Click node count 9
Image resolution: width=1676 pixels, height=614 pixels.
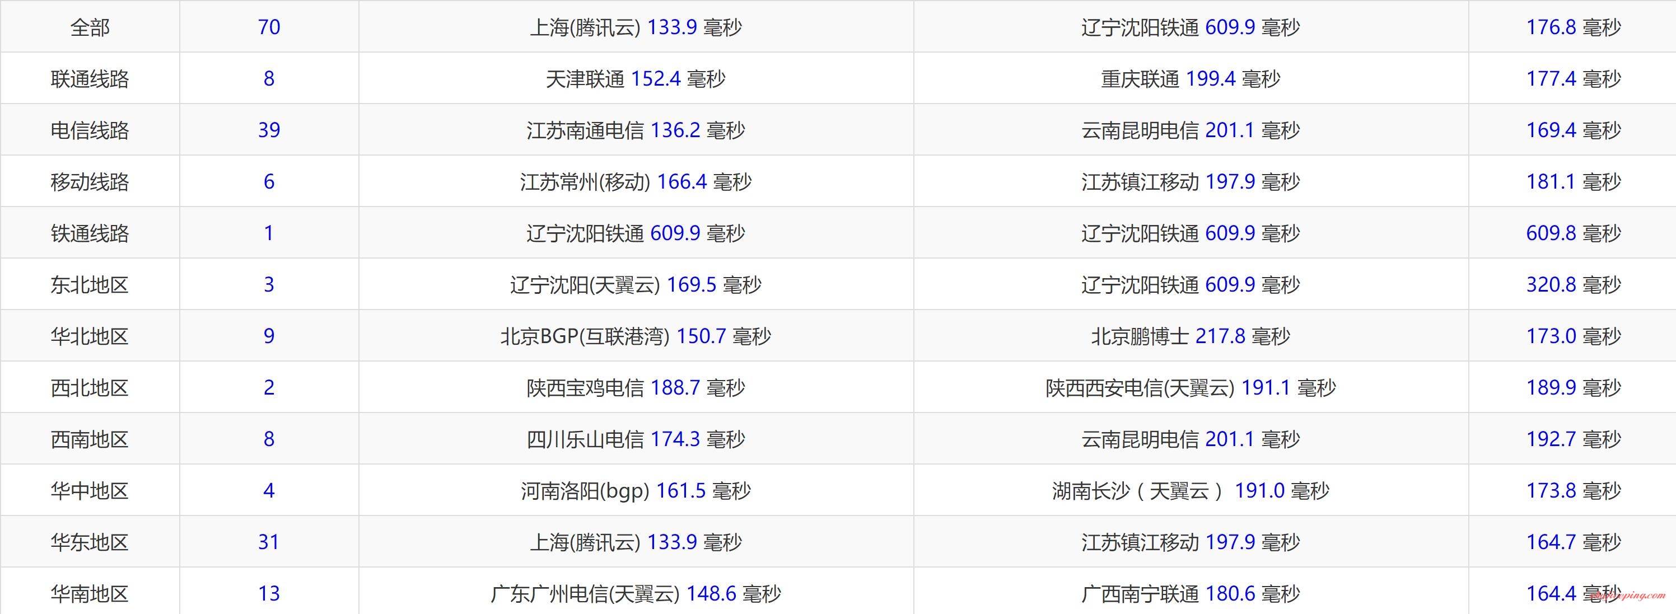(x=269, y=336)
